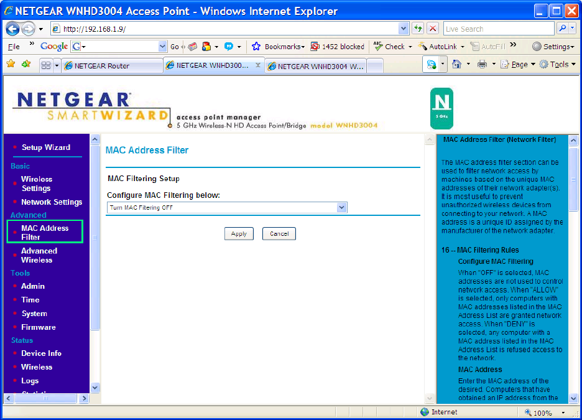Screen dimensions: 582x420
Task: Click the Google toolbar pencil highlight icon
Action: tap(192, 47)
